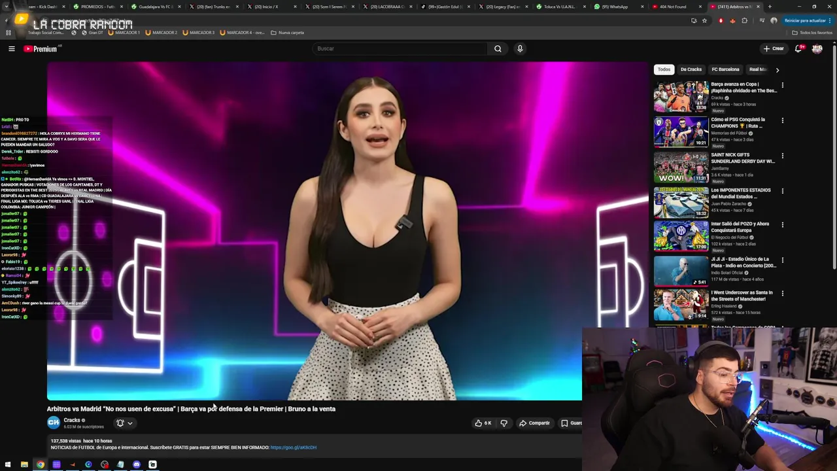Open 'MARCADOR 2' bookmark

[162, 32]
